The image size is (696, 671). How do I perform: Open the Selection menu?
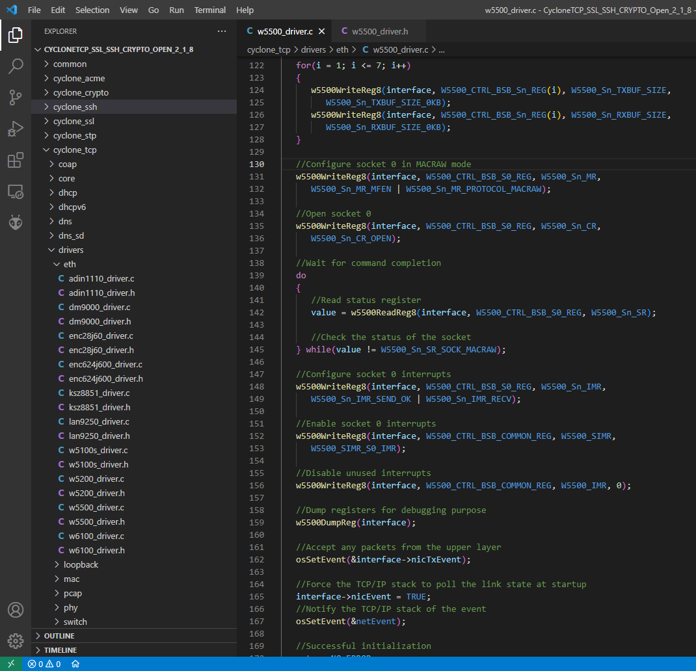[92, 10]
